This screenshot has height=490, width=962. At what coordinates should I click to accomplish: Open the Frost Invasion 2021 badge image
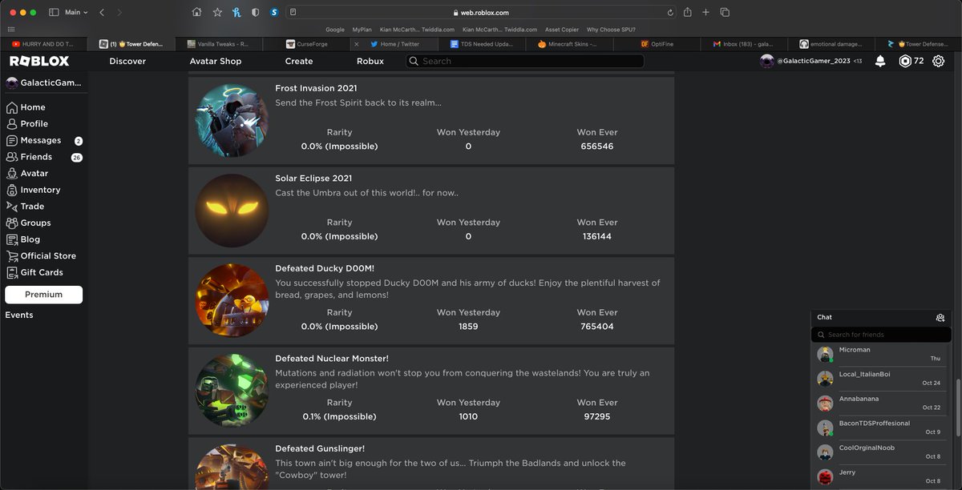[232, 120]
